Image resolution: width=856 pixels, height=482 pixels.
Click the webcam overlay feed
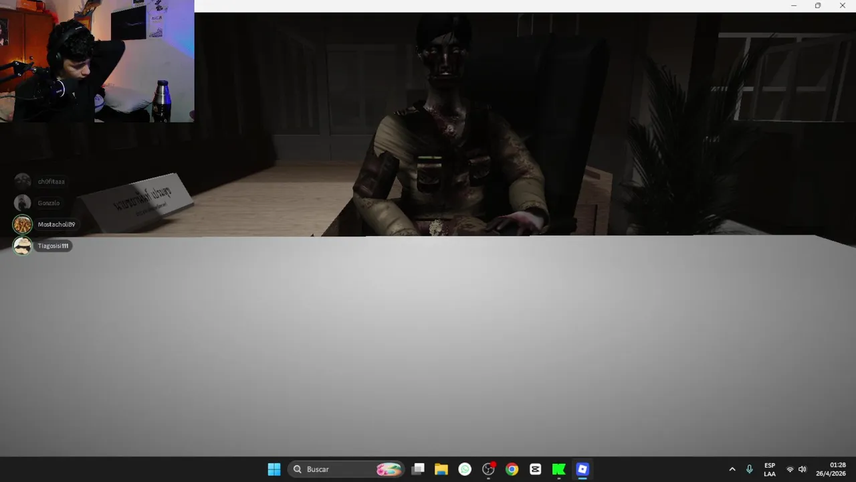(x=97, y=61)
